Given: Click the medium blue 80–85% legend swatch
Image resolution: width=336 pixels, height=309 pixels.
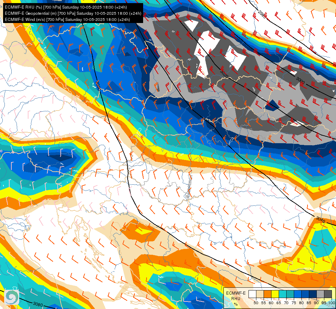Looking at the screenshot, I should (x=305, y=294).
